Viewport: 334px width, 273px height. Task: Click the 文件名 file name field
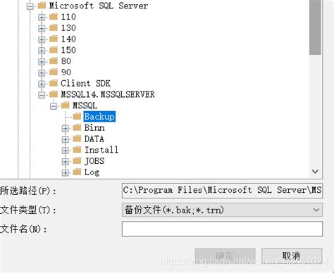[222, 229]
